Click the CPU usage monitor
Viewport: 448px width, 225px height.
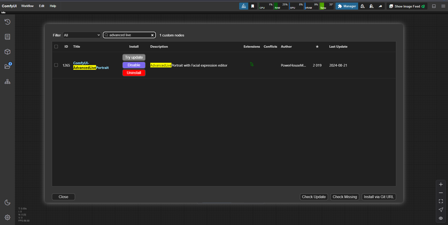coord(266,6)
